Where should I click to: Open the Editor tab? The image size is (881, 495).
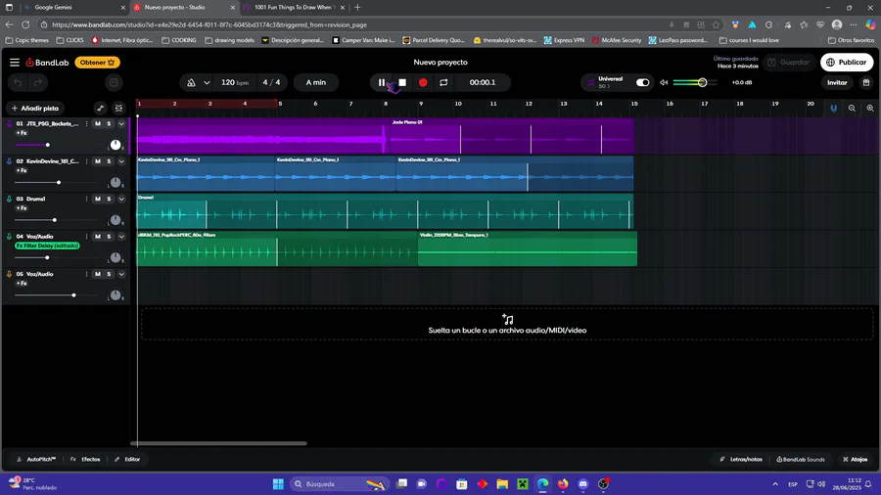point(127,459)
